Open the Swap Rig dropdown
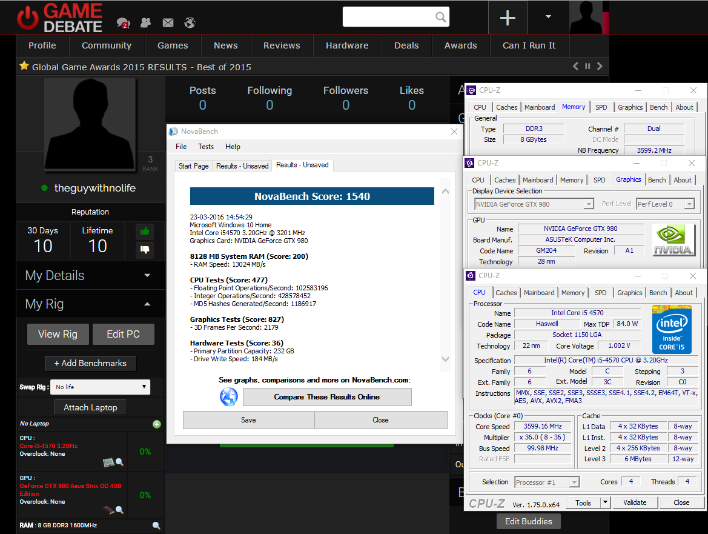Screen dimensions: 708x534 101,387
